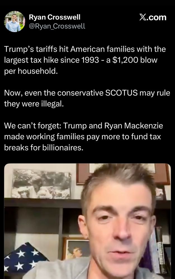Screen dimensions: 175x279
Task: Click the "per household." text line
Action: (x=31, y=71)
